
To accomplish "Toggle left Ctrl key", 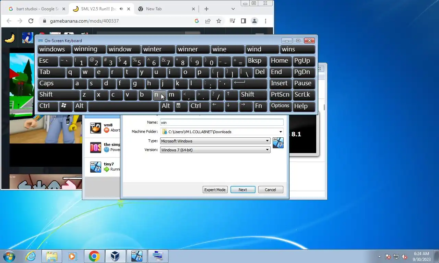I will (48, 107).
